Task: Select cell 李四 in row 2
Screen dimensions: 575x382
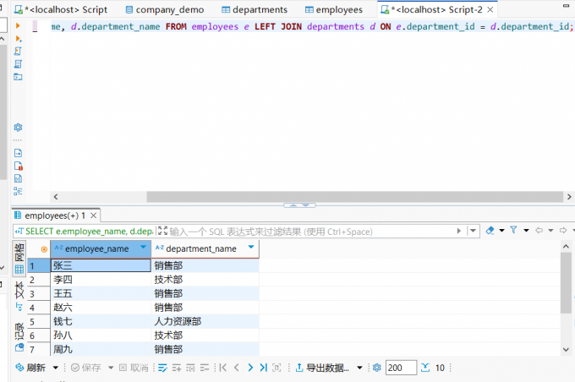Action: 101,280
